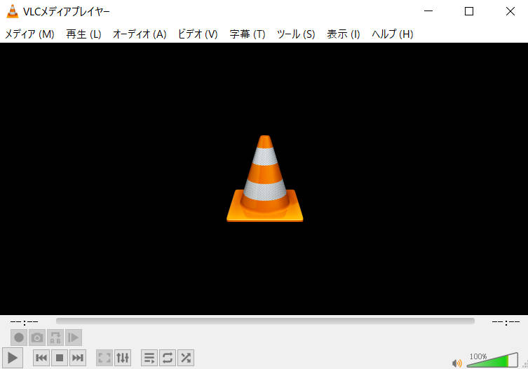Open the 字幕 (T) menu
528x369 pixels.
[248, 34]
